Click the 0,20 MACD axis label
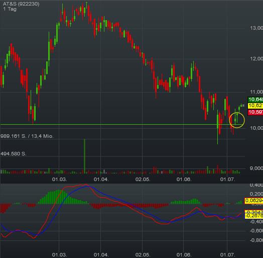Image resolution: width=263 pixels, height=258 pixels. click(x=256, y=194)
